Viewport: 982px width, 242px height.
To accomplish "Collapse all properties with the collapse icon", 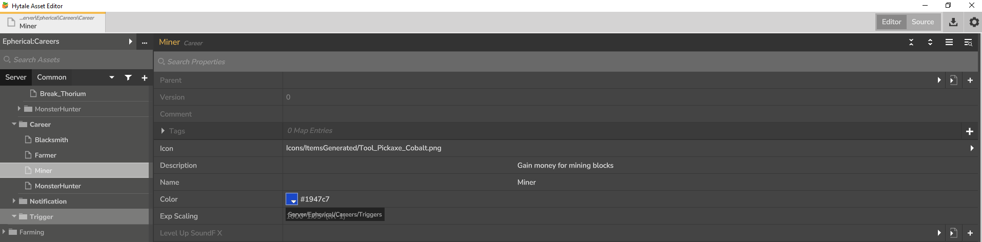I will click(x=911, y=42).
